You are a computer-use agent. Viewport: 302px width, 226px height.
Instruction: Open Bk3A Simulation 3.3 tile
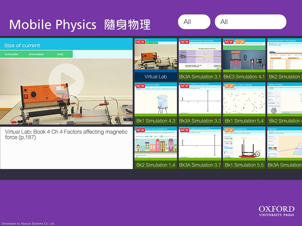[200, 104]
